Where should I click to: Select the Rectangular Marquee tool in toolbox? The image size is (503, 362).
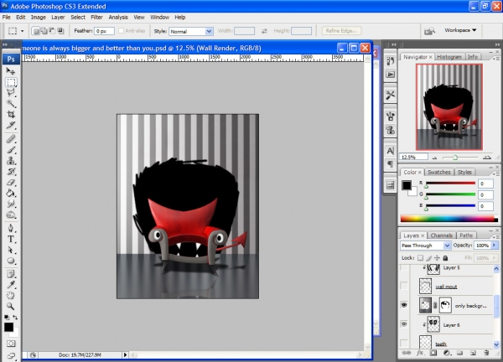[x=11, y=82]
